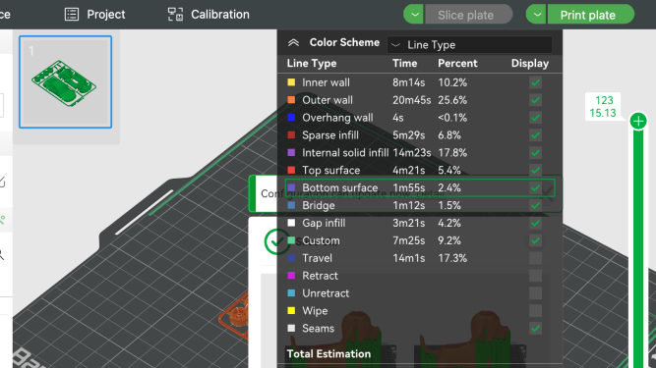The height and width of the screenshot is (368, 656).
Task: Click the Print plate button
Action: [x=590, y=15]
